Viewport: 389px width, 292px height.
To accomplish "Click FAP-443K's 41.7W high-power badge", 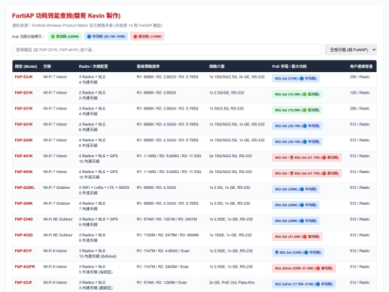I will (x=307, y=173).
